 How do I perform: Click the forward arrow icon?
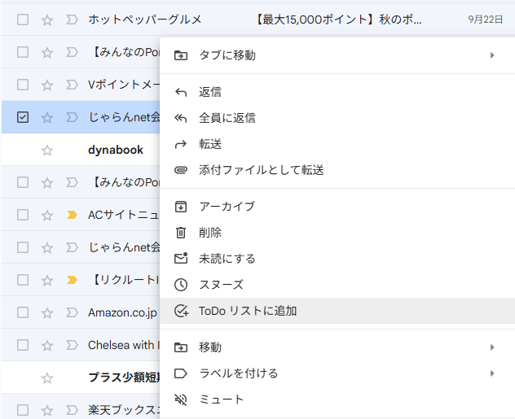(x=181, y=144)
